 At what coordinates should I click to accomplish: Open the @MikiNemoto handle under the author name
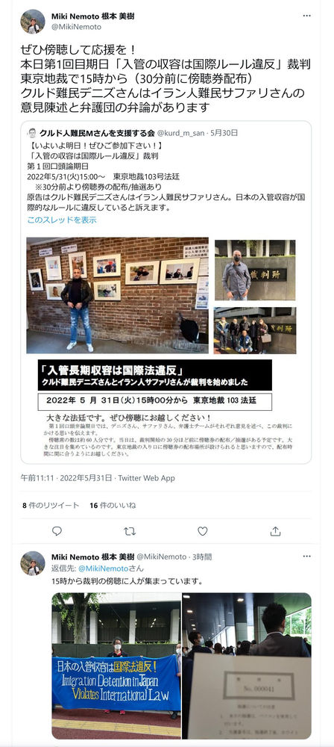[x=76, y=27]
